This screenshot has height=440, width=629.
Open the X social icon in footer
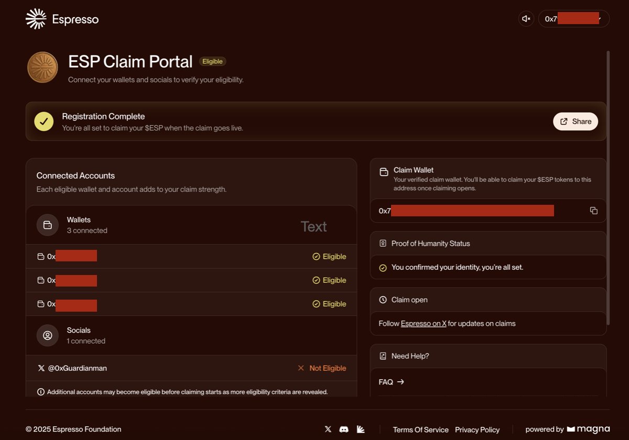coord(328,429)
